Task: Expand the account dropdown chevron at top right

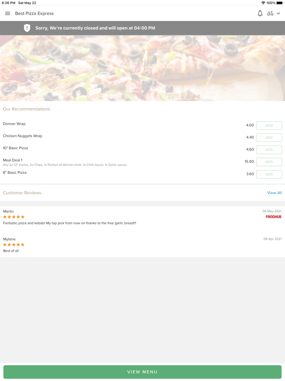Action: 278,13
